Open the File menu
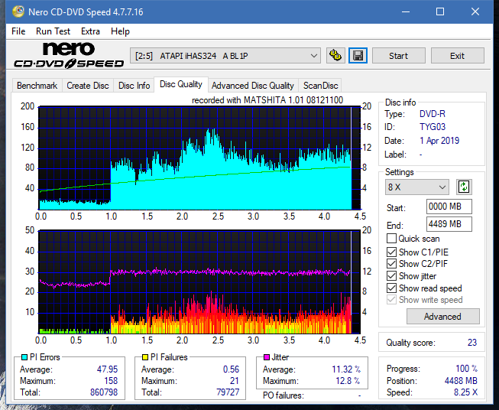 pyautogui.click(x=18, y=31)
